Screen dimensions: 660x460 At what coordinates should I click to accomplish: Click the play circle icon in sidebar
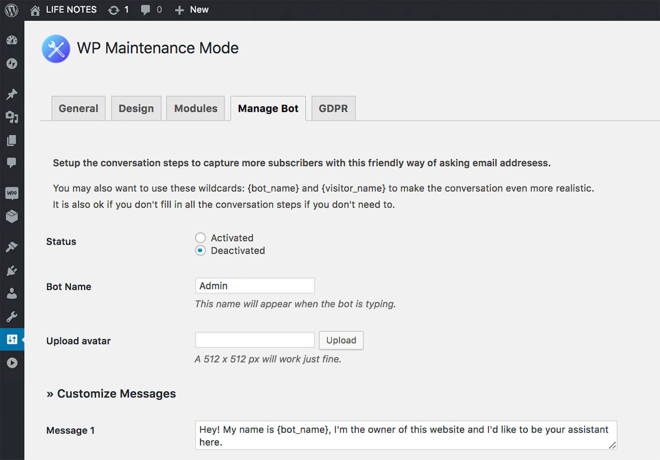(12, 363)
